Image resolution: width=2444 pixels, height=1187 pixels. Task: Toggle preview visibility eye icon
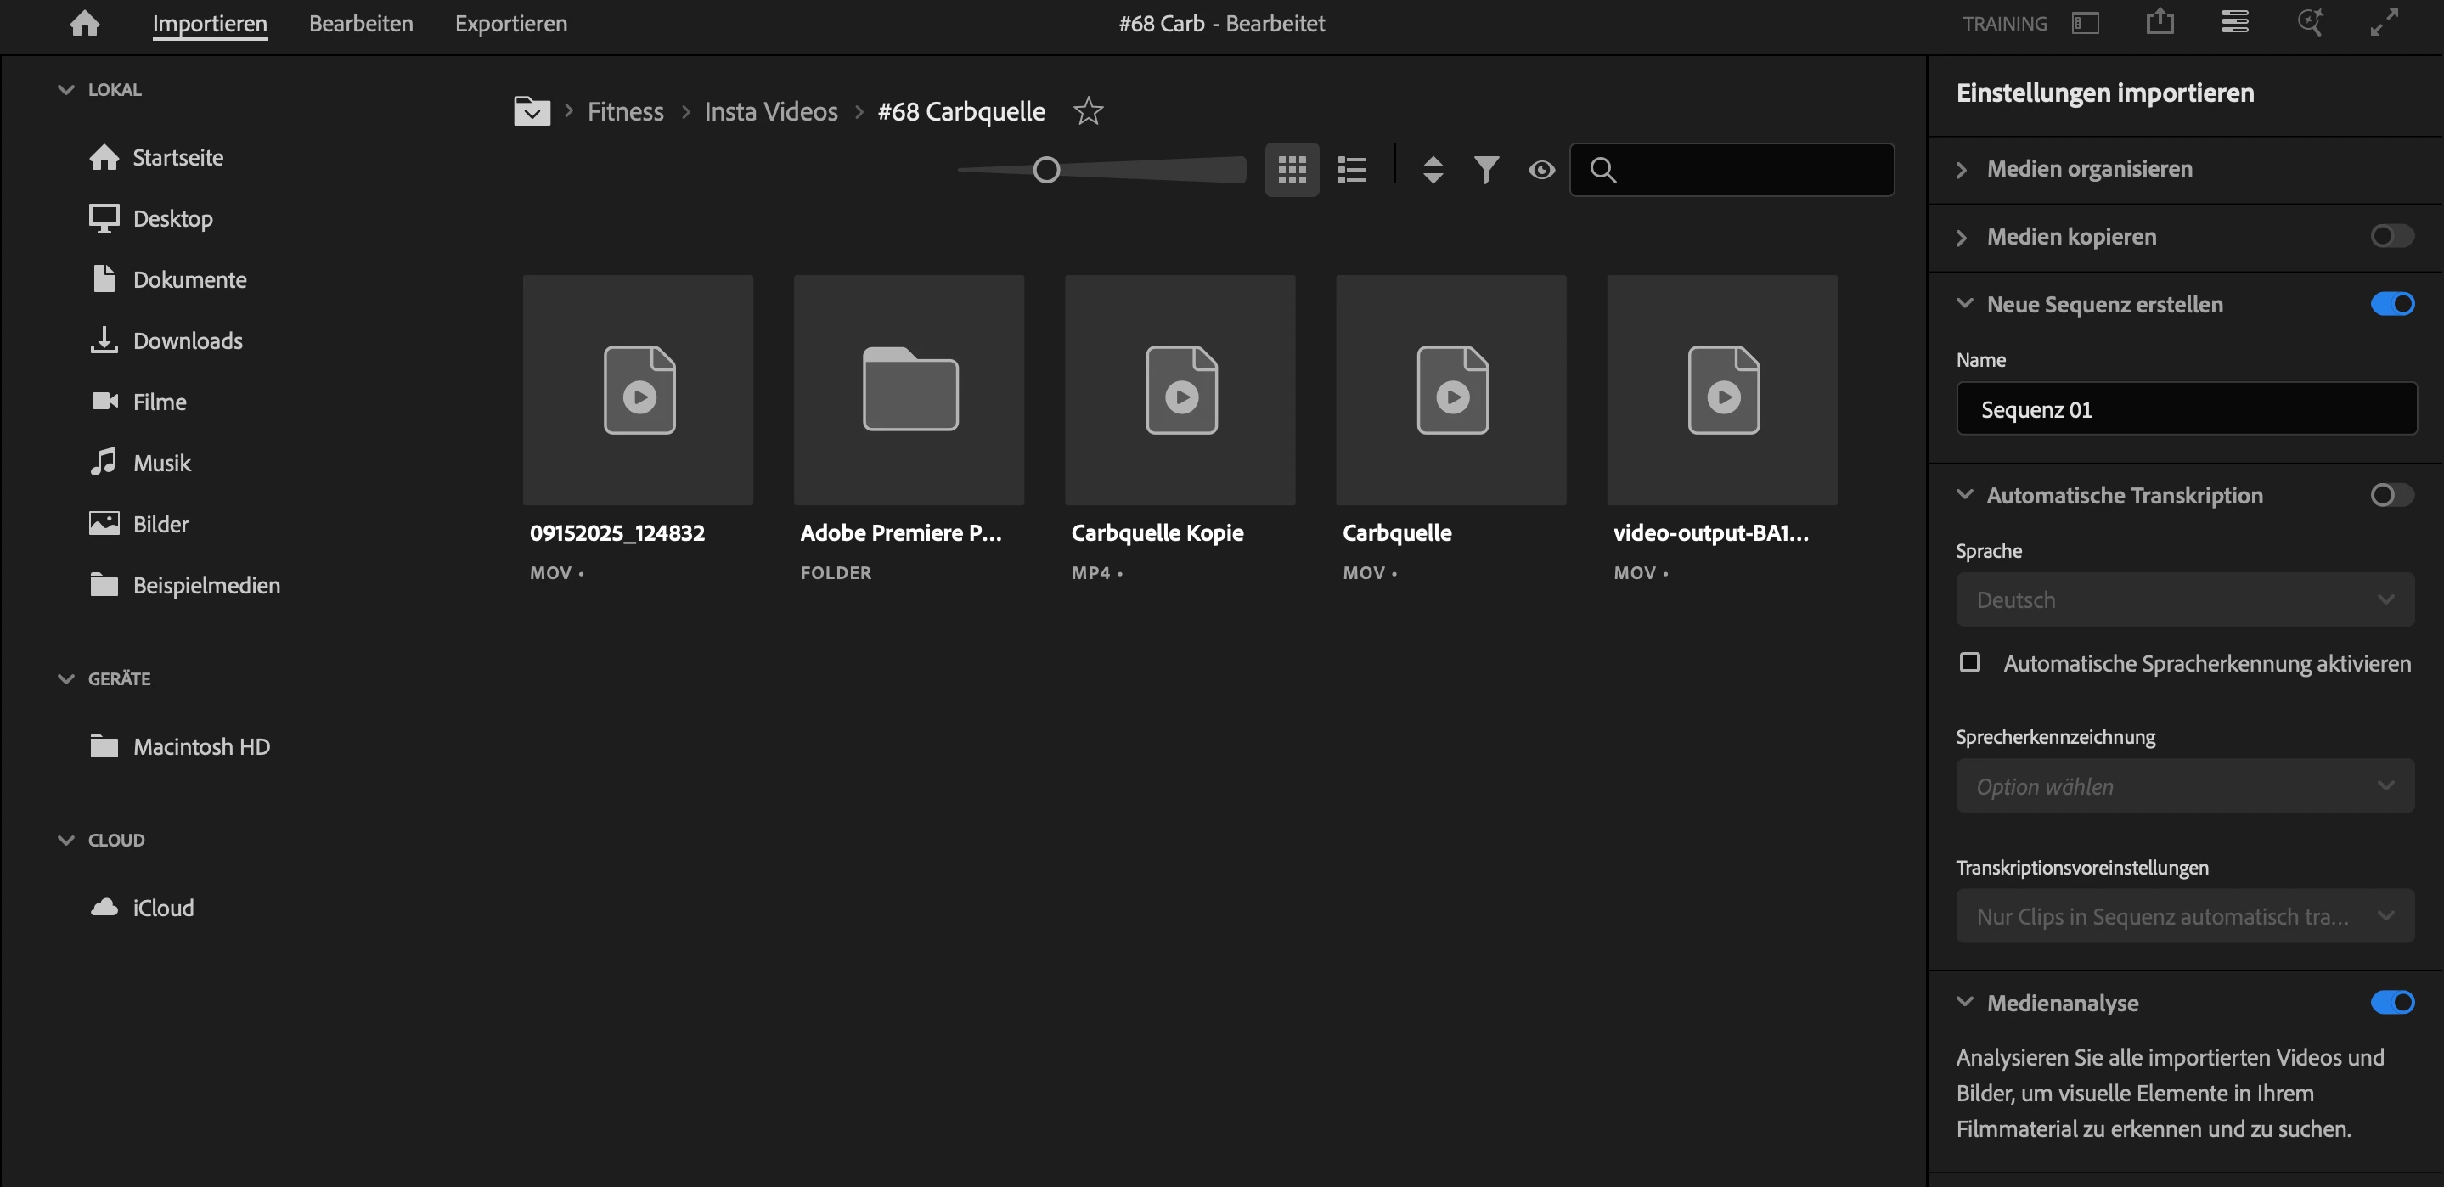click(x=1540, y=170)
